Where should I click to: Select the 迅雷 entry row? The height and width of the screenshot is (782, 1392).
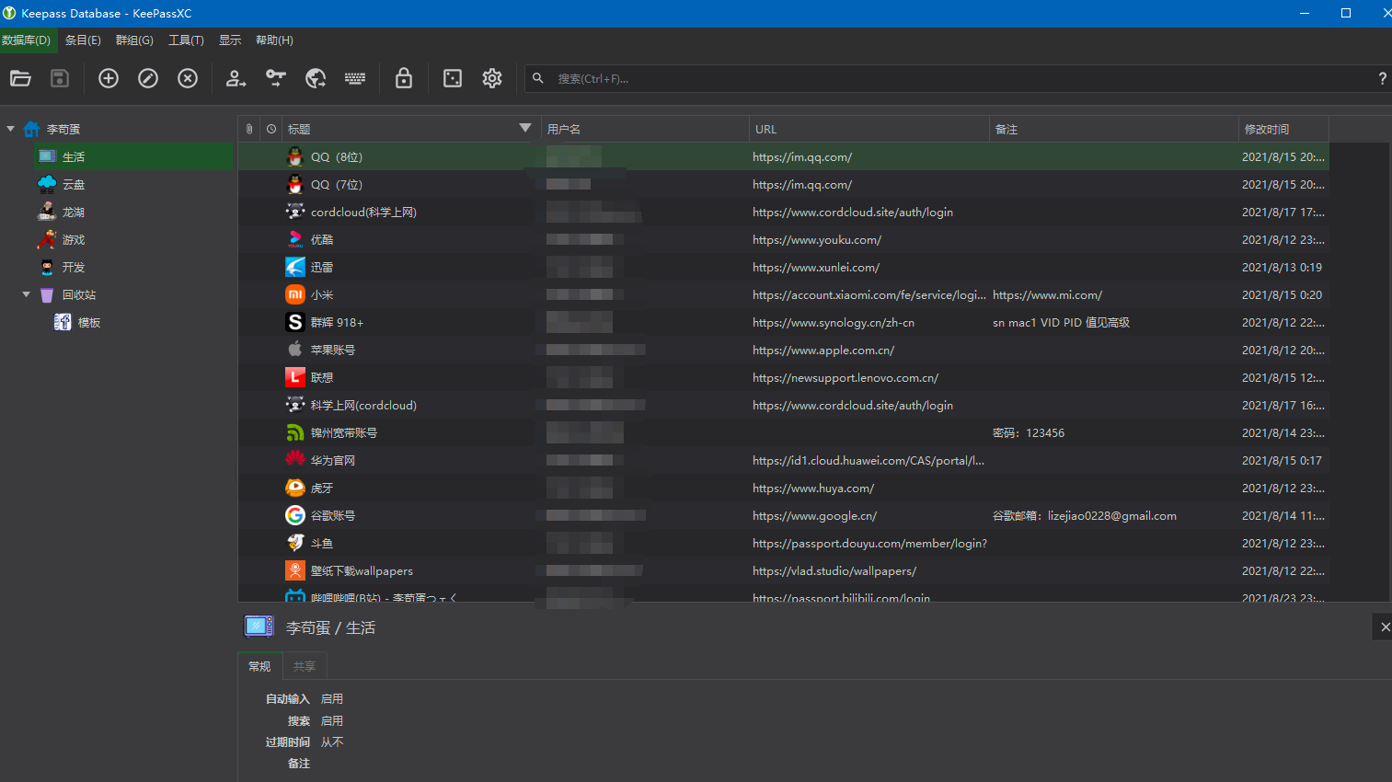click(x=783, y=267)
